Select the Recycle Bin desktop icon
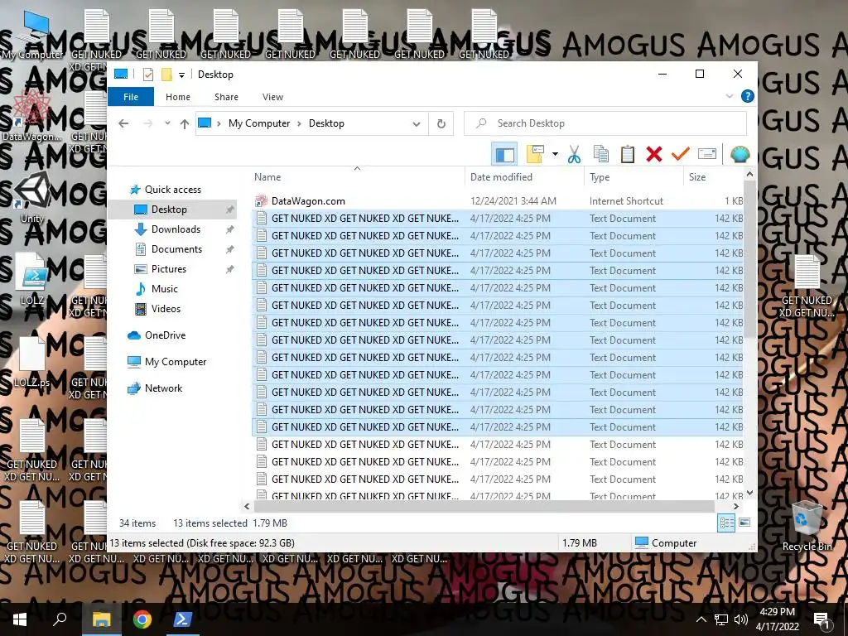 [x=807, y=526]
